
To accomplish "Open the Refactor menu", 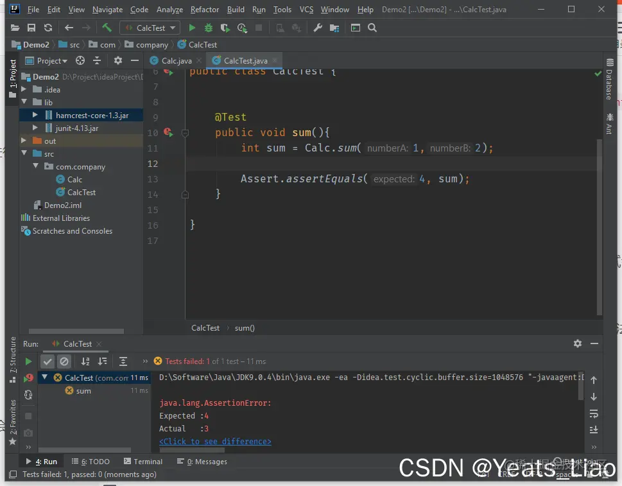I will (205, 10).
